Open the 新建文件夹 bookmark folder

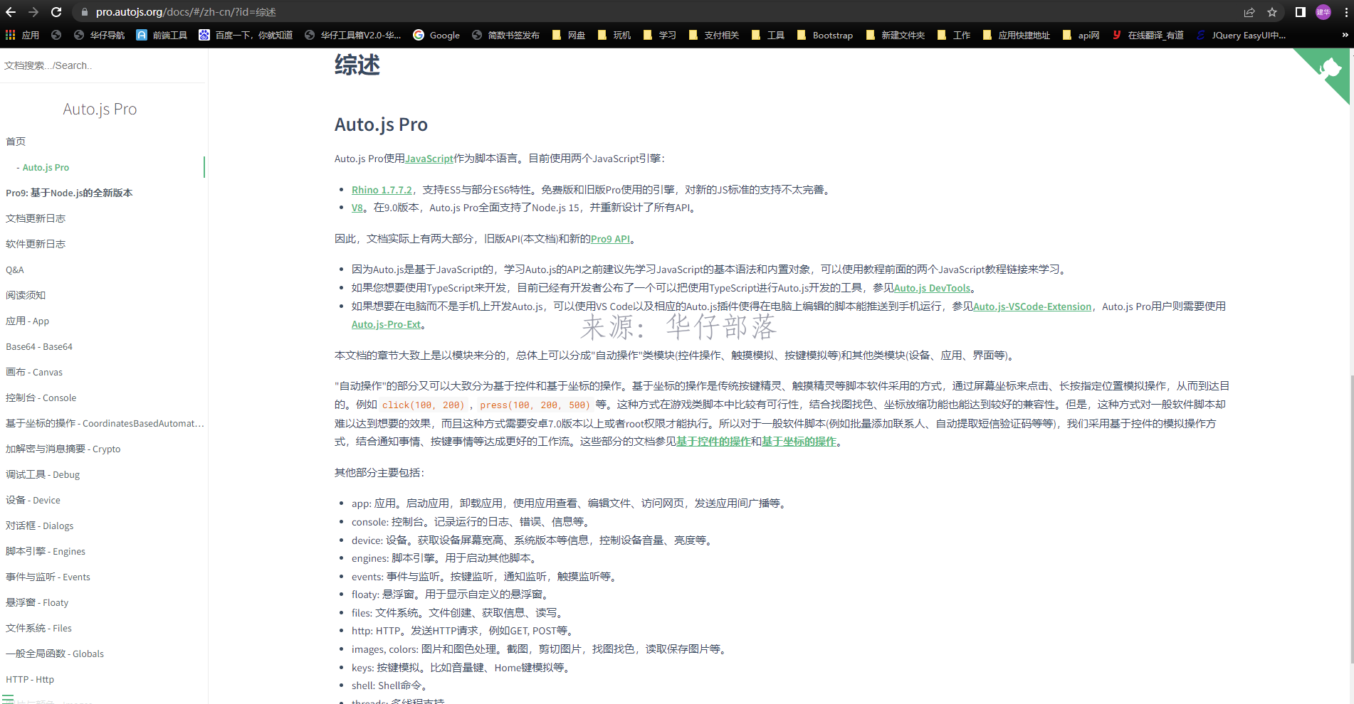pyautogui.click(x=896, y=35)
